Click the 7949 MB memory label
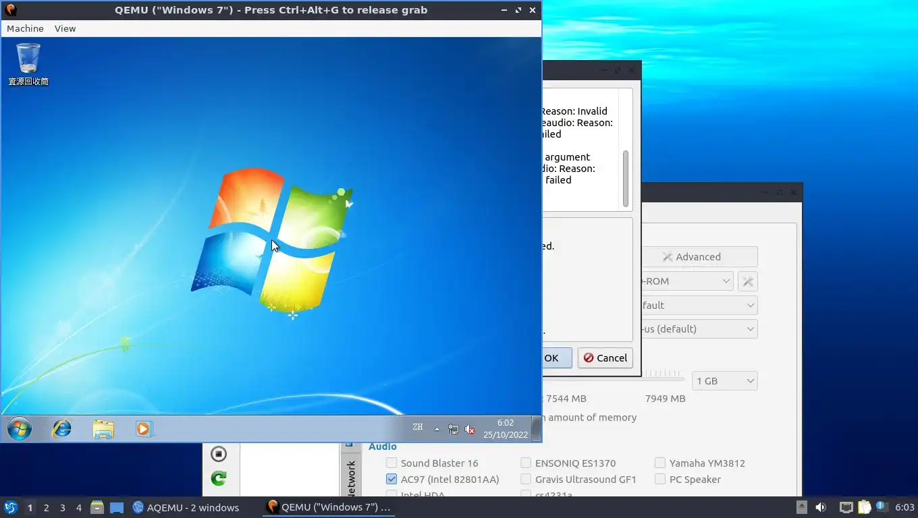This screenshot has height=518, width=918. click(x=665, y=399)
